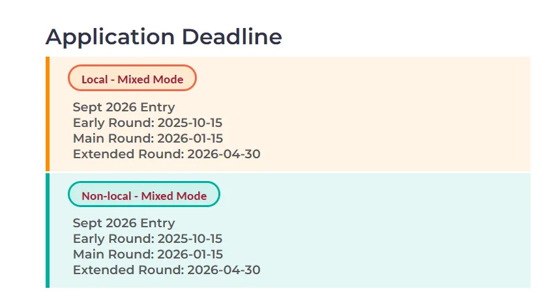Click the 2026-04-30 date in Local section

(x=224, y=154)
